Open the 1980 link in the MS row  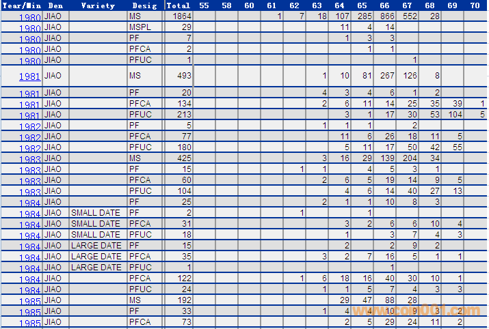(30, 18)
